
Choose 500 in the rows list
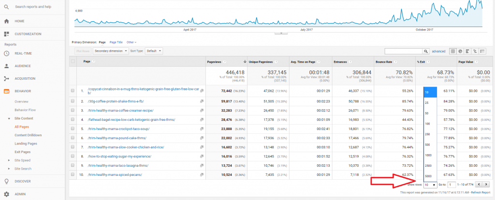click(430, 145)
